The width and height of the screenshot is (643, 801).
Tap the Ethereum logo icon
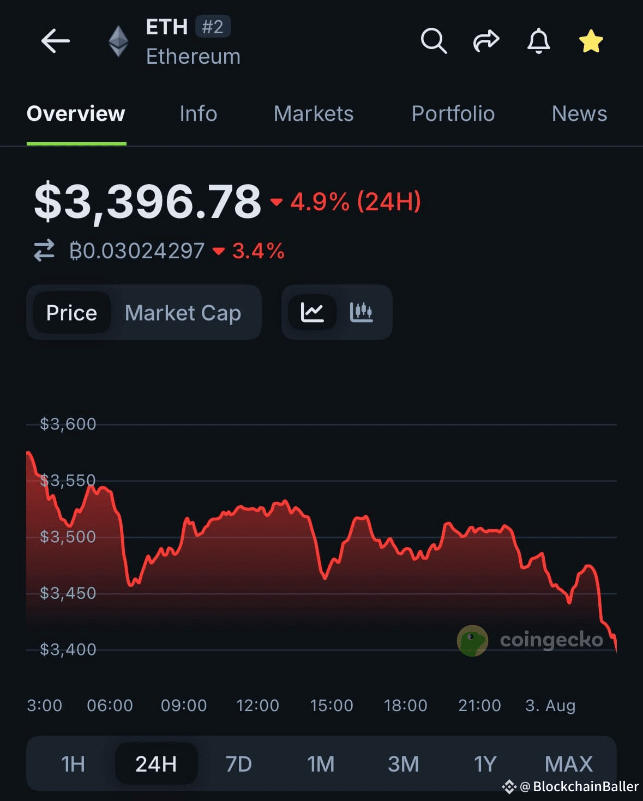coord(118,41)
